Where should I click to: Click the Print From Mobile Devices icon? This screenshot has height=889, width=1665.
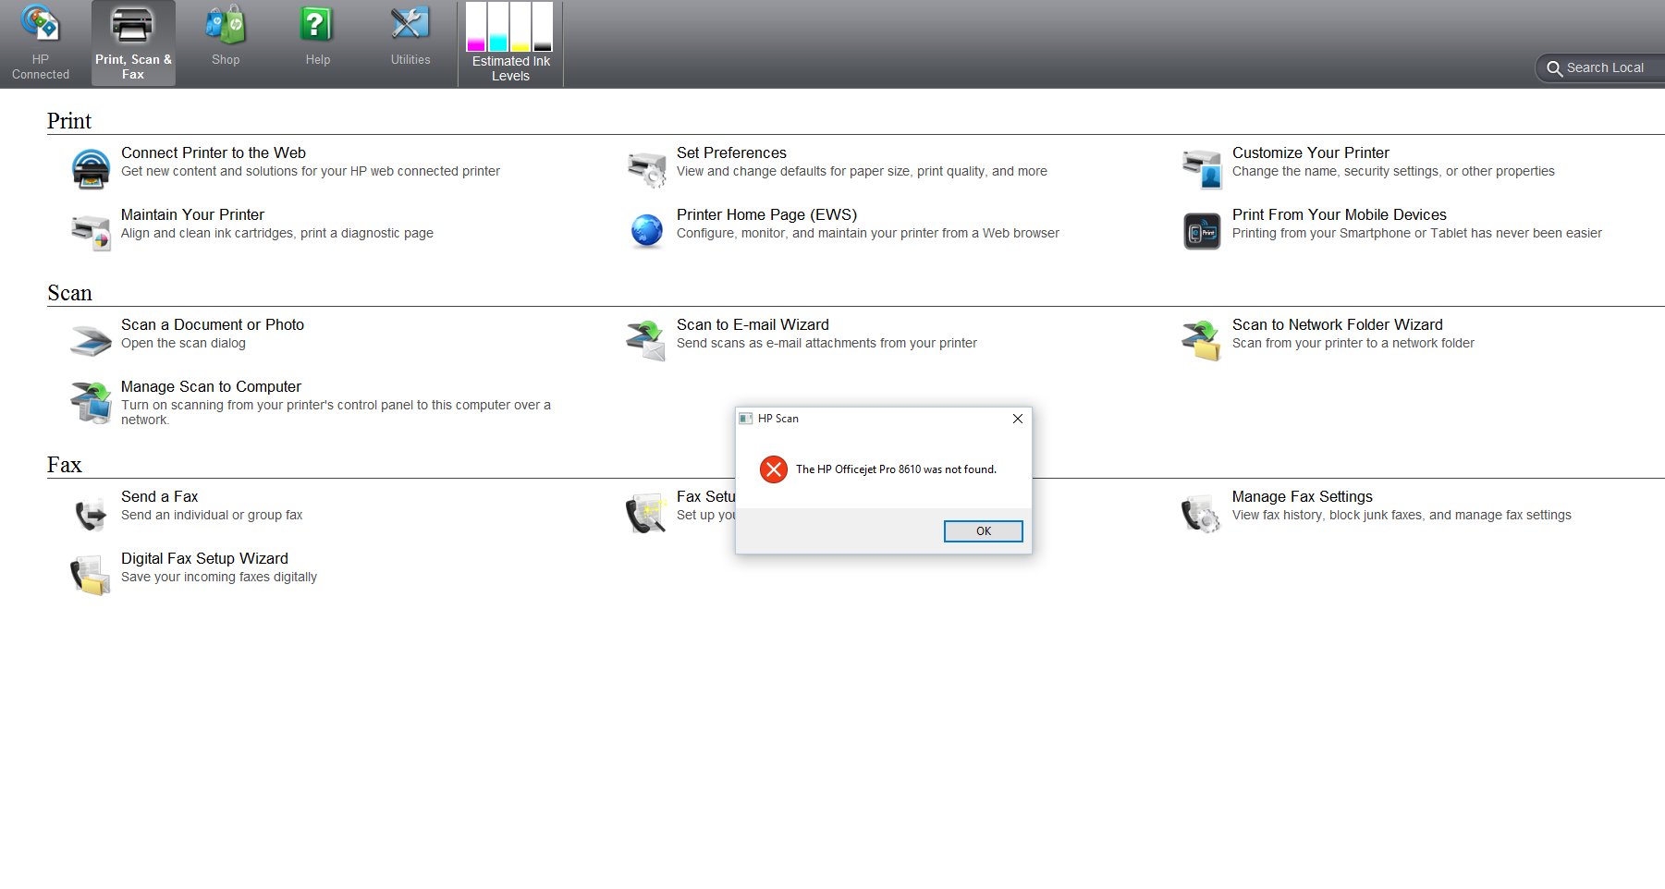point(1202,231)
